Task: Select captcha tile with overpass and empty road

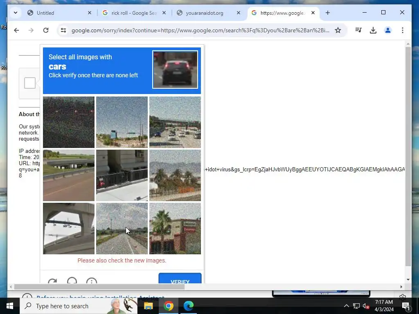Action: tap(69, 175)
